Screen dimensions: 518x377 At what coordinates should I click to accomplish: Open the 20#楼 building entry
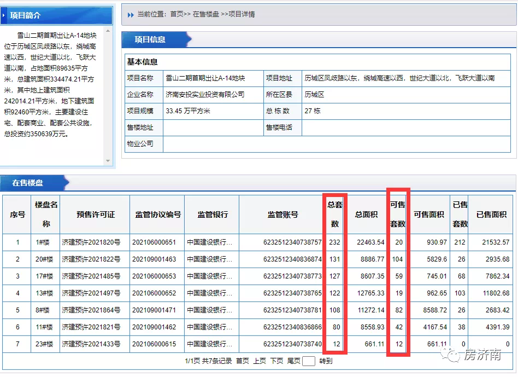[46, 259]
